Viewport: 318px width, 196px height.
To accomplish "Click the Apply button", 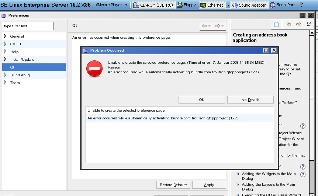I will tap(209, 185).
